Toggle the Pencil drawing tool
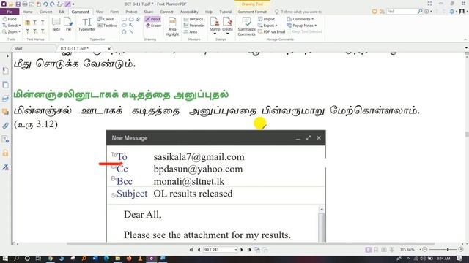 click(153, 19)
